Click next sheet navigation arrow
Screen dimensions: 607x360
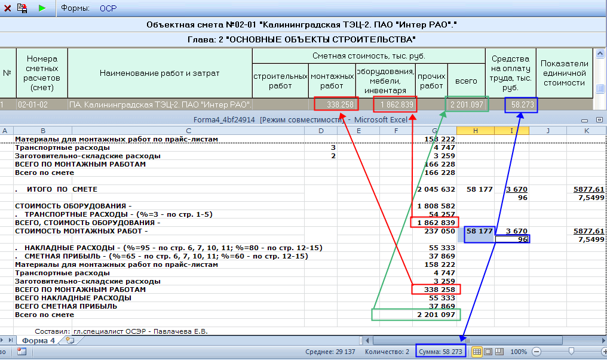click(x=2, y=340)
